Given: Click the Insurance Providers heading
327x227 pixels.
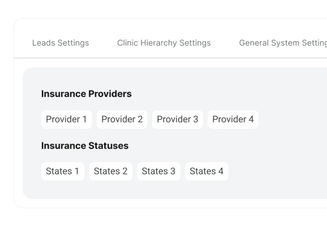Looking at the screenshot, I should (87, 94).
